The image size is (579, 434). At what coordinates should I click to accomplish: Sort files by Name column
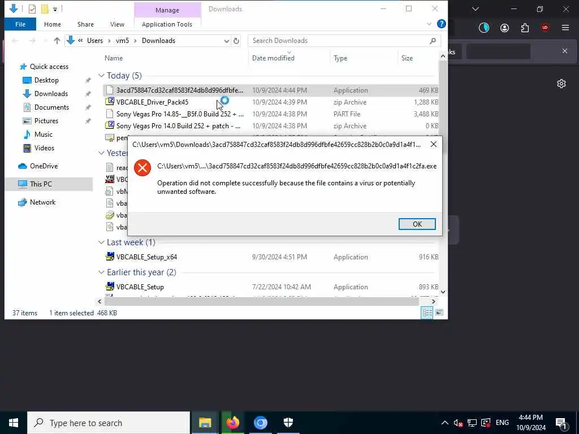coord(113,58)
